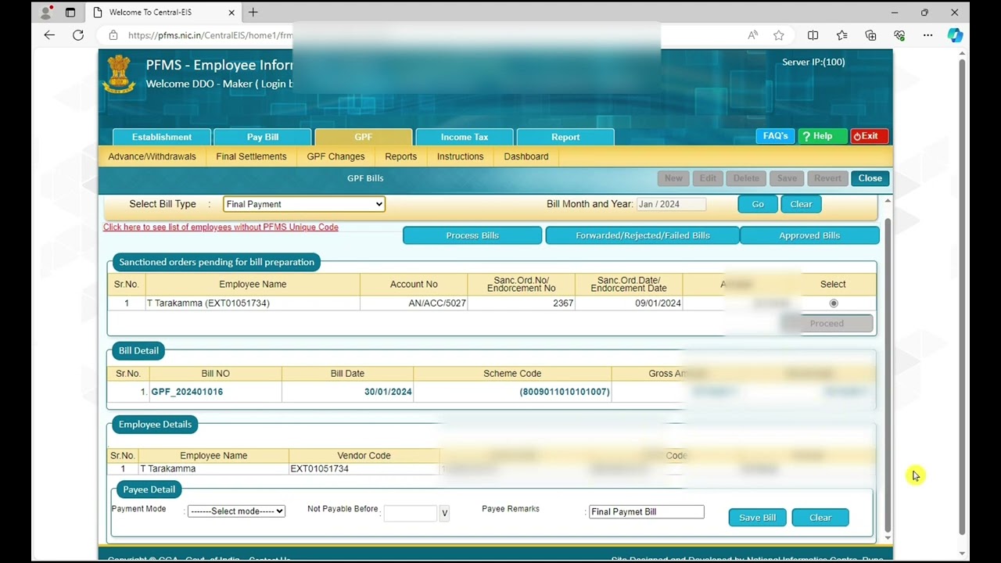
Task: Click the red Exit button
Action: [x=869, y=136]
